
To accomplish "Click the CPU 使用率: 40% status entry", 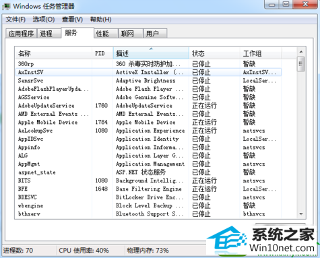I will pos(84,250).
